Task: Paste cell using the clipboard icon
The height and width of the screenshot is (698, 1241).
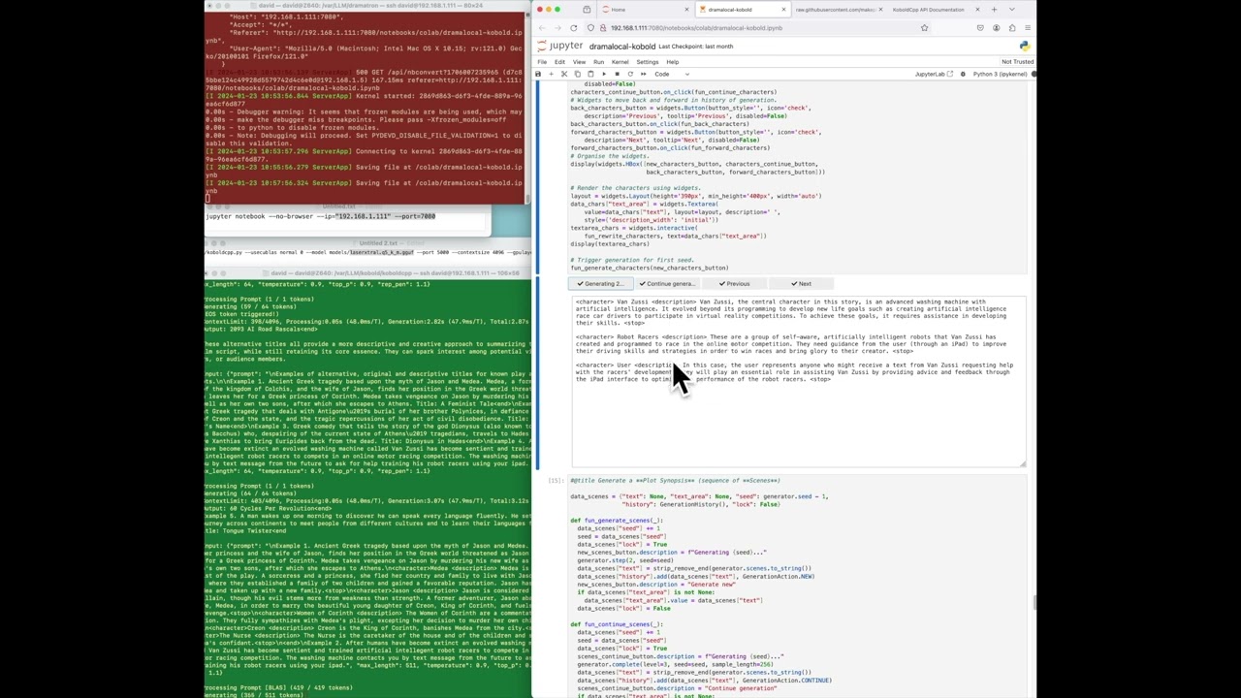Action: (x=590, y=74)
